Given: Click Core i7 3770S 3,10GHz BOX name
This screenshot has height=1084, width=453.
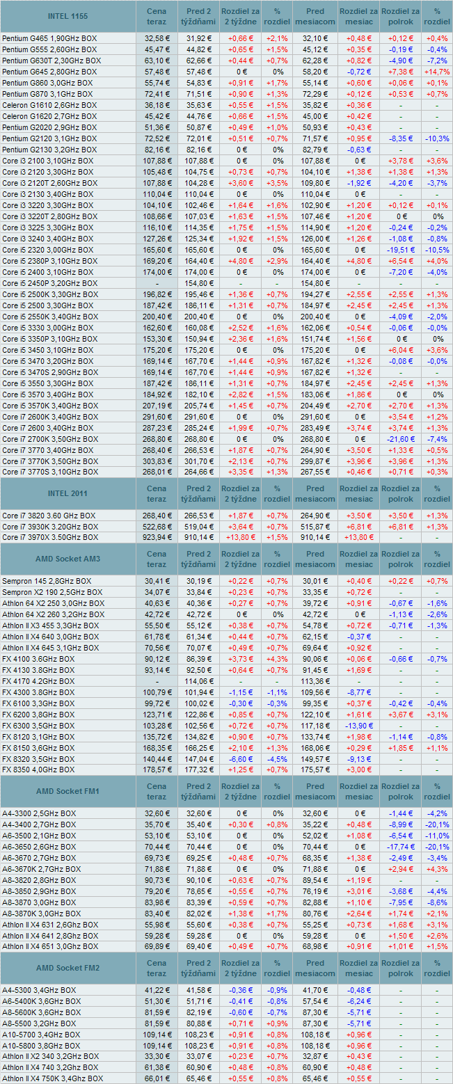Looking at the screenshot, I should click(49, 472).
